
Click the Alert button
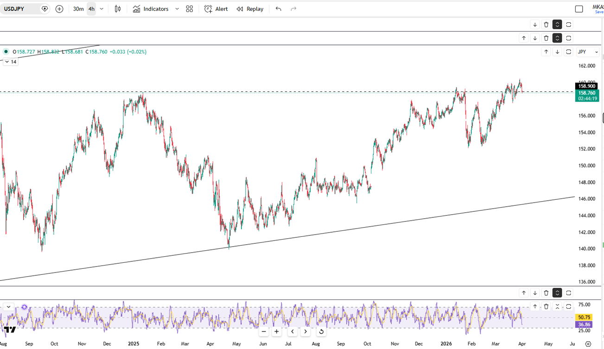216,9
